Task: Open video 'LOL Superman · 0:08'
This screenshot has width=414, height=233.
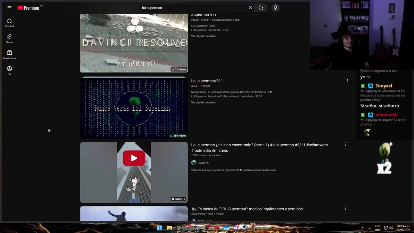Action: click(x=203, y=26)
